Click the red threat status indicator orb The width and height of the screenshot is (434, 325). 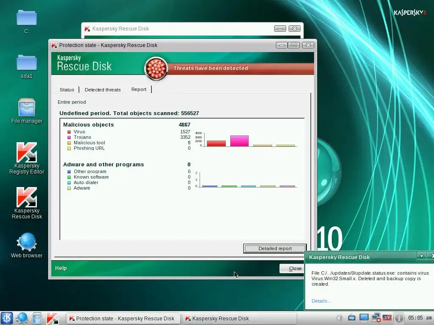156,69
